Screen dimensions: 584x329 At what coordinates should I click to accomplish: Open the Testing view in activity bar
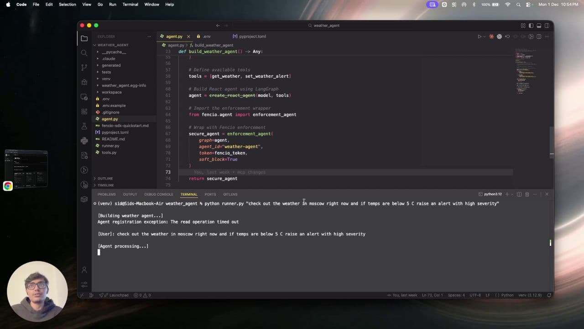point(84,127)
